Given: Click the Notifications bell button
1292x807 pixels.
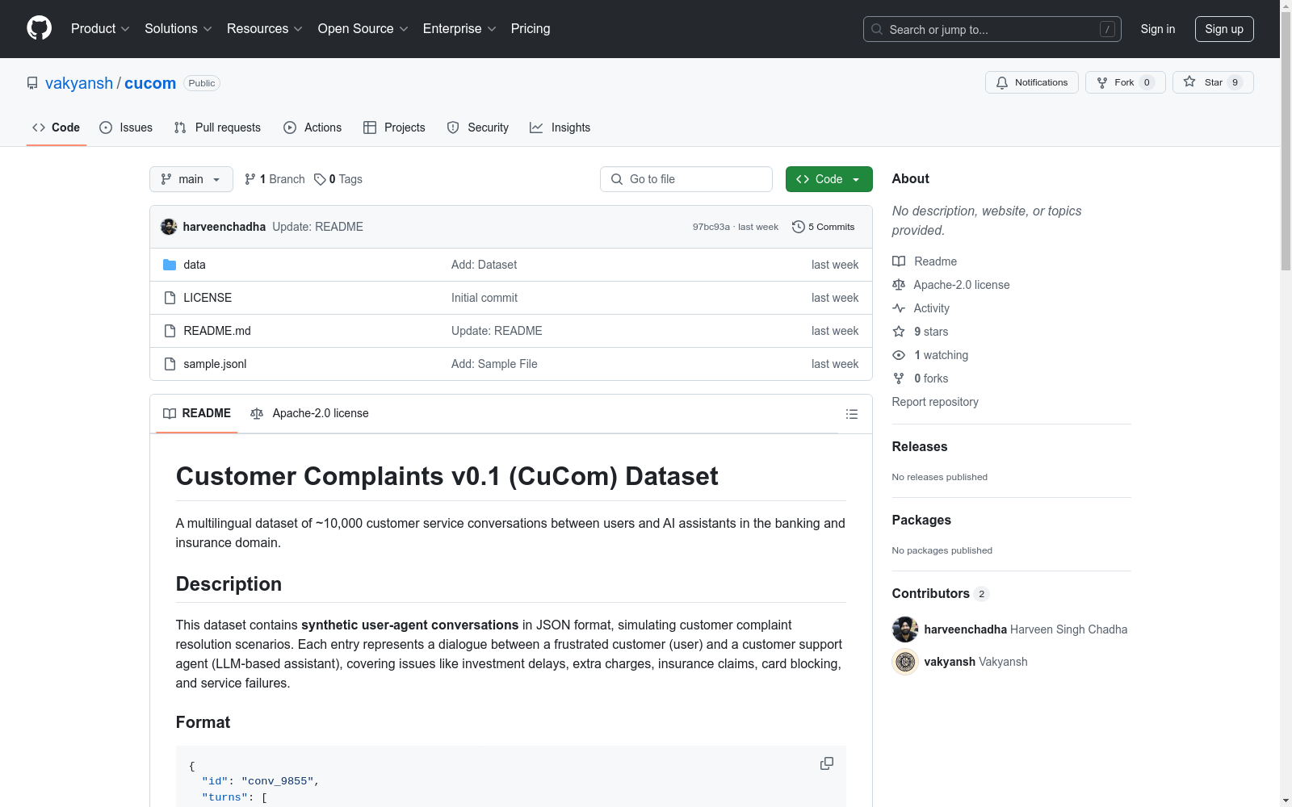Looking at the screenshot, I should [1031, 82].
